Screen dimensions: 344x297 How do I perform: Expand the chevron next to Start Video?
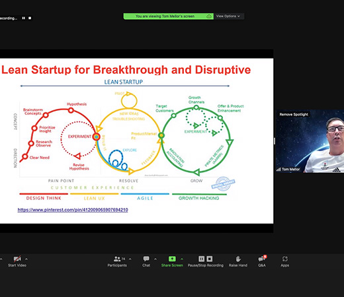[x=26, y=259]
